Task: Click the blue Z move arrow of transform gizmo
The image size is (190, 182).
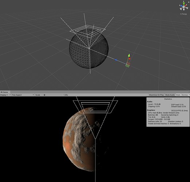Action: 116,60
